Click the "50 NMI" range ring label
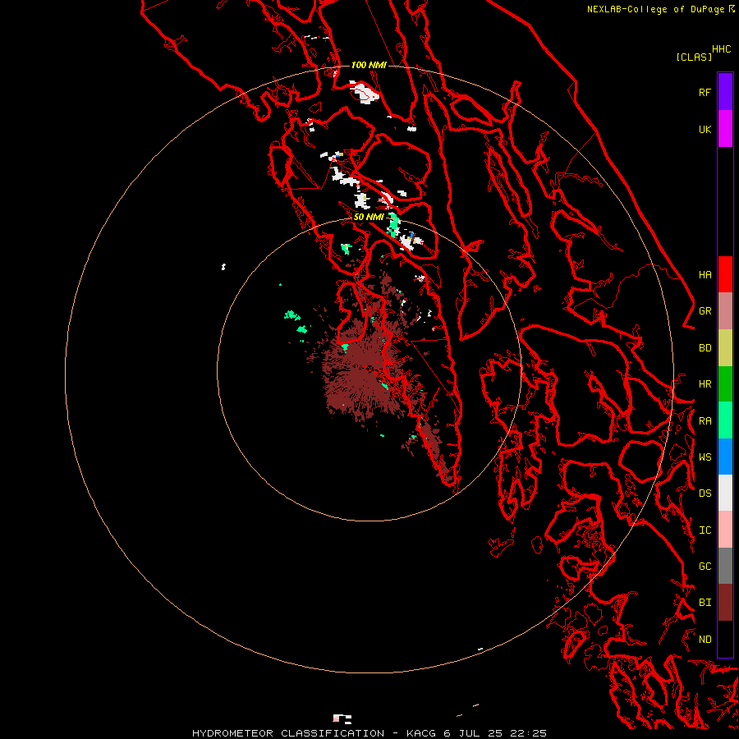739x739 pixels. [x=369, y=217]
